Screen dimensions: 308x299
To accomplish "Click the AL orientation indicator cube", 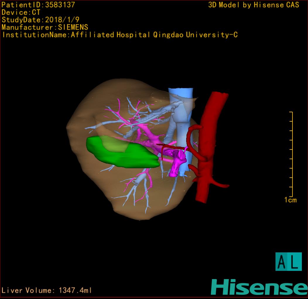I will [x=289, y=261].
